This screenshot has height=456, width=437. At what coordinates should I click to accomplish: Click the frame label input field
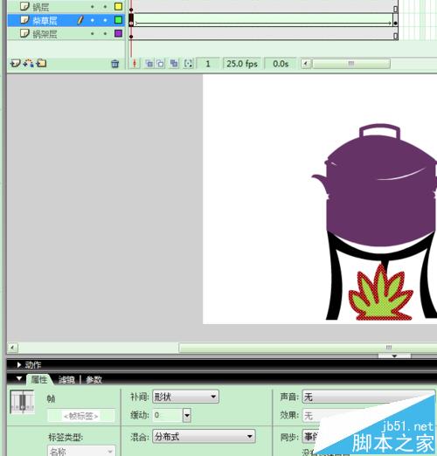81,416
